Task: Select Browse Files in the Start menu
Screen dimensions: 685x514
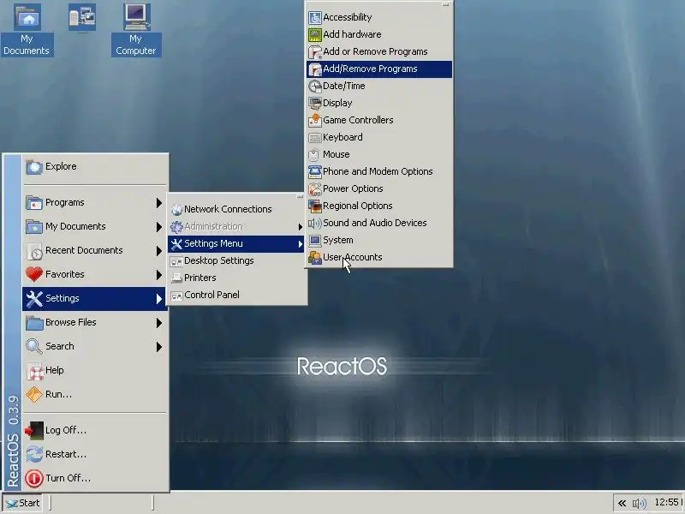Action: pos(95,323)
